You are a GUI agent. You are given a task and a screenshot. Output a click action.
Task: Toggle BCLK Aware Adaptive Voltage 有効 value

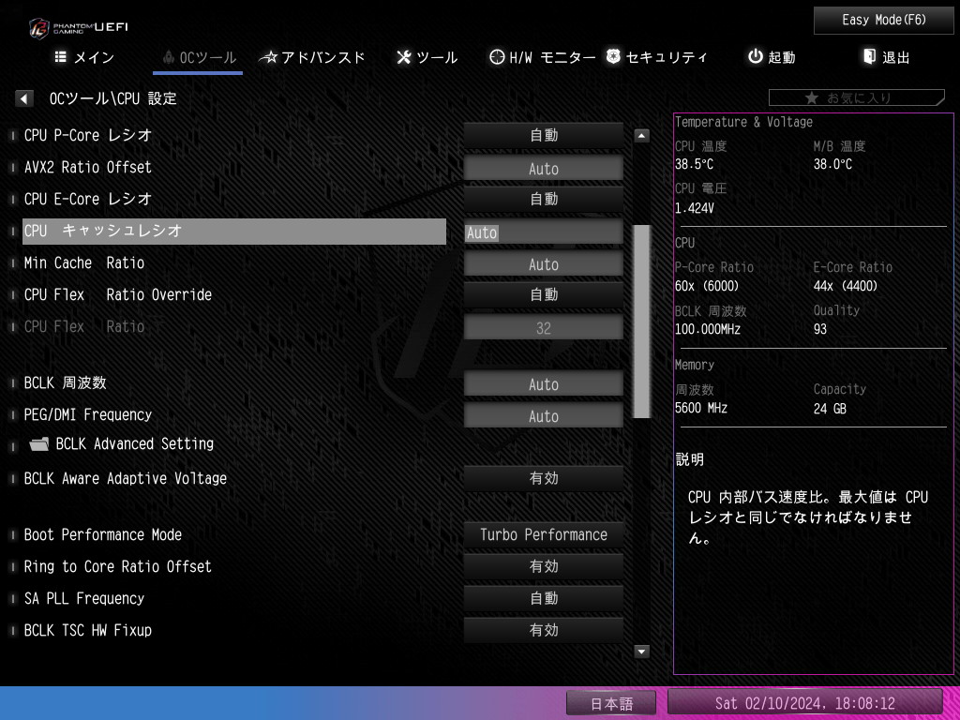[x=544, y=478]
